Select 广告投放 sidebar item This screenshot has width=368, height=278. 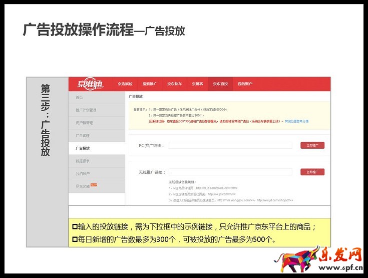(83, 148)
